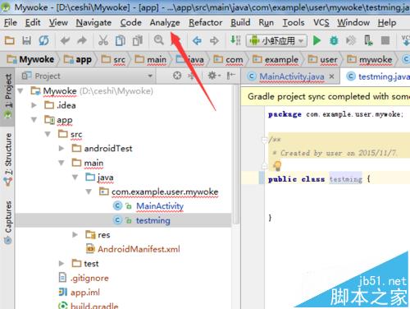Open the Refactor menu
410x309 pixels.
[205, 22]
